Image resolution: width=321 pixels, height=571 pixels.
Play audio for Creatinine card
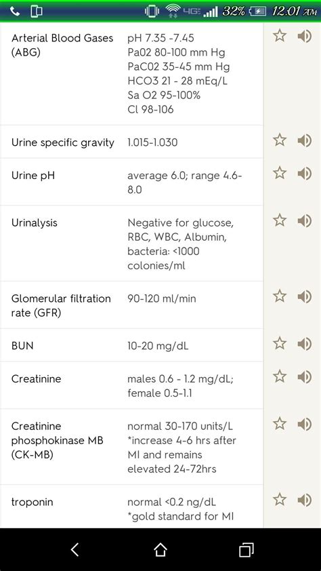[305, 377]
